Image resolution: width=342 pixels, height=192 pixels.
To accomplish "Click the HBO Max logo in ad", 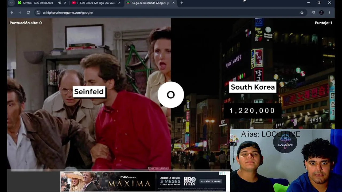I will (190, 181).
